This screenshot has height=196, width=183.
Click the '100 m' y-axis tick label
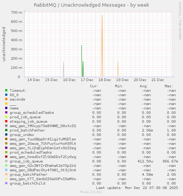point(17,68)
